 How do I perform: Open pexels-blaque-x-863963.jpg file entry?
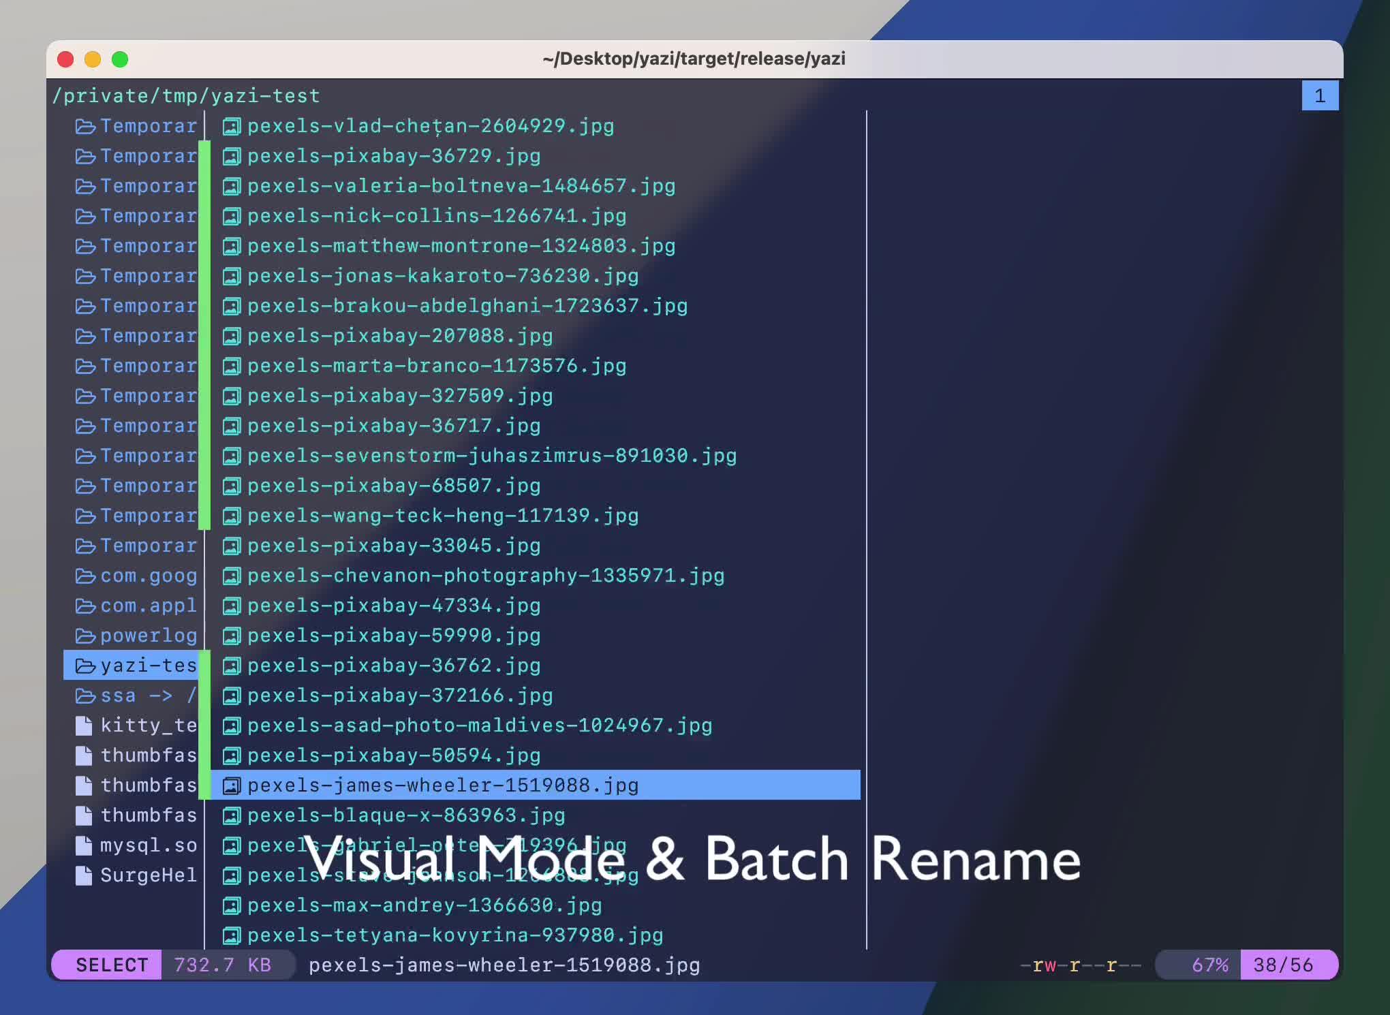click(406, 815)
